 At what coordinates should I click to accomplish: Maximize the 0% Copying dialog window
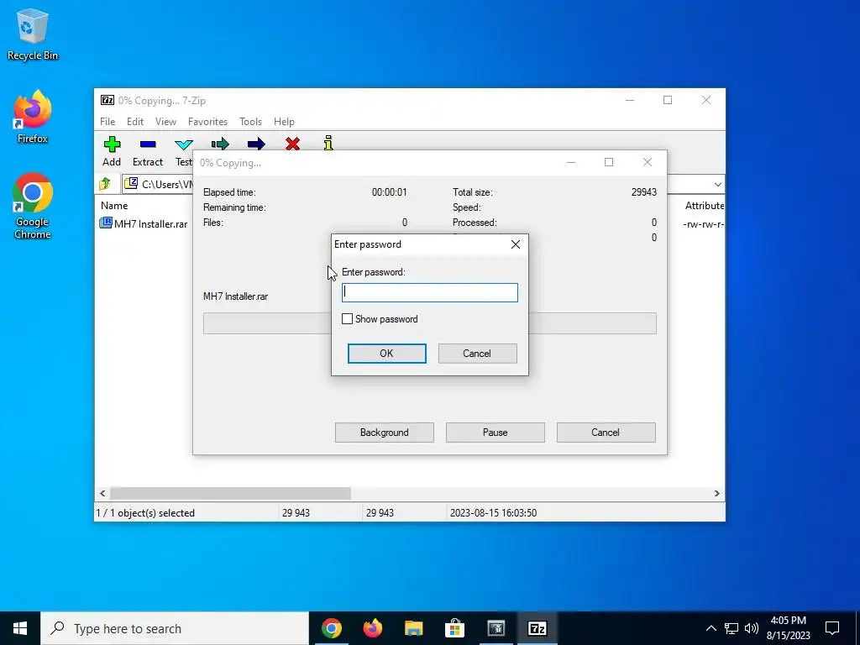609,162
